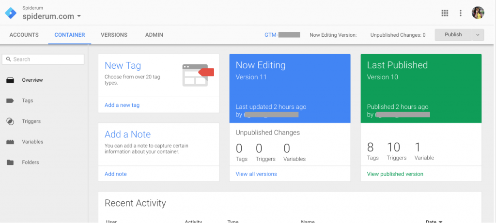Click the Last updated 2 hours ago text
The width and height of the screenshot is (496, 223).
(x=271, y=107)
